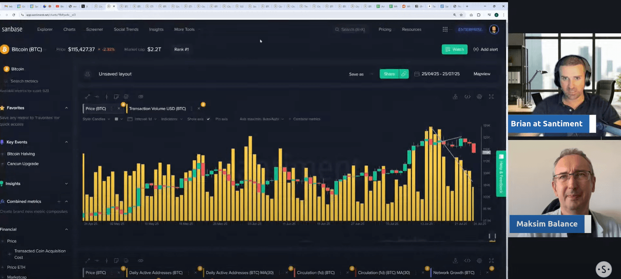621x279 pixels.
Task: Copy share link with the chain icon
Action: (x=404, y=74)
